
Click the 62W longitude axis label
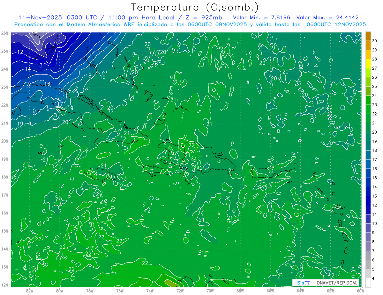point(331,291)
